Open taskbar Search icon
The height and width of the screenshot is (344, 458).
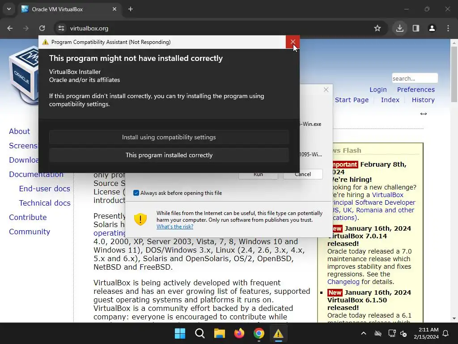pos(200,333)
